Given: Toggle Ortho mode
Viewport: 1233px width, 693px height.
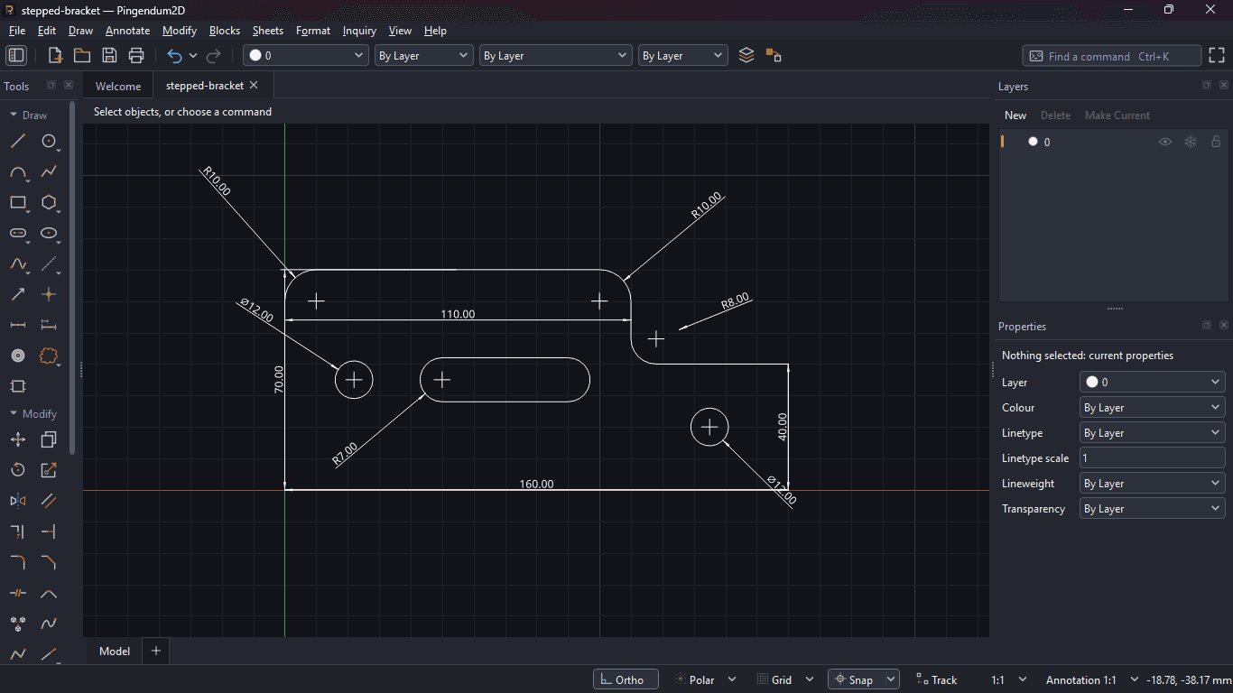Looking at the screenshot, I should [626, 679].
